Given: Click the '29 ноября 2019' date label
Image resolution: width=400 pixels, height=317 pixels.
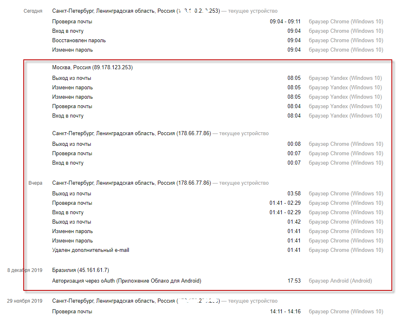Looking at the screenshot, I should 25,301.
